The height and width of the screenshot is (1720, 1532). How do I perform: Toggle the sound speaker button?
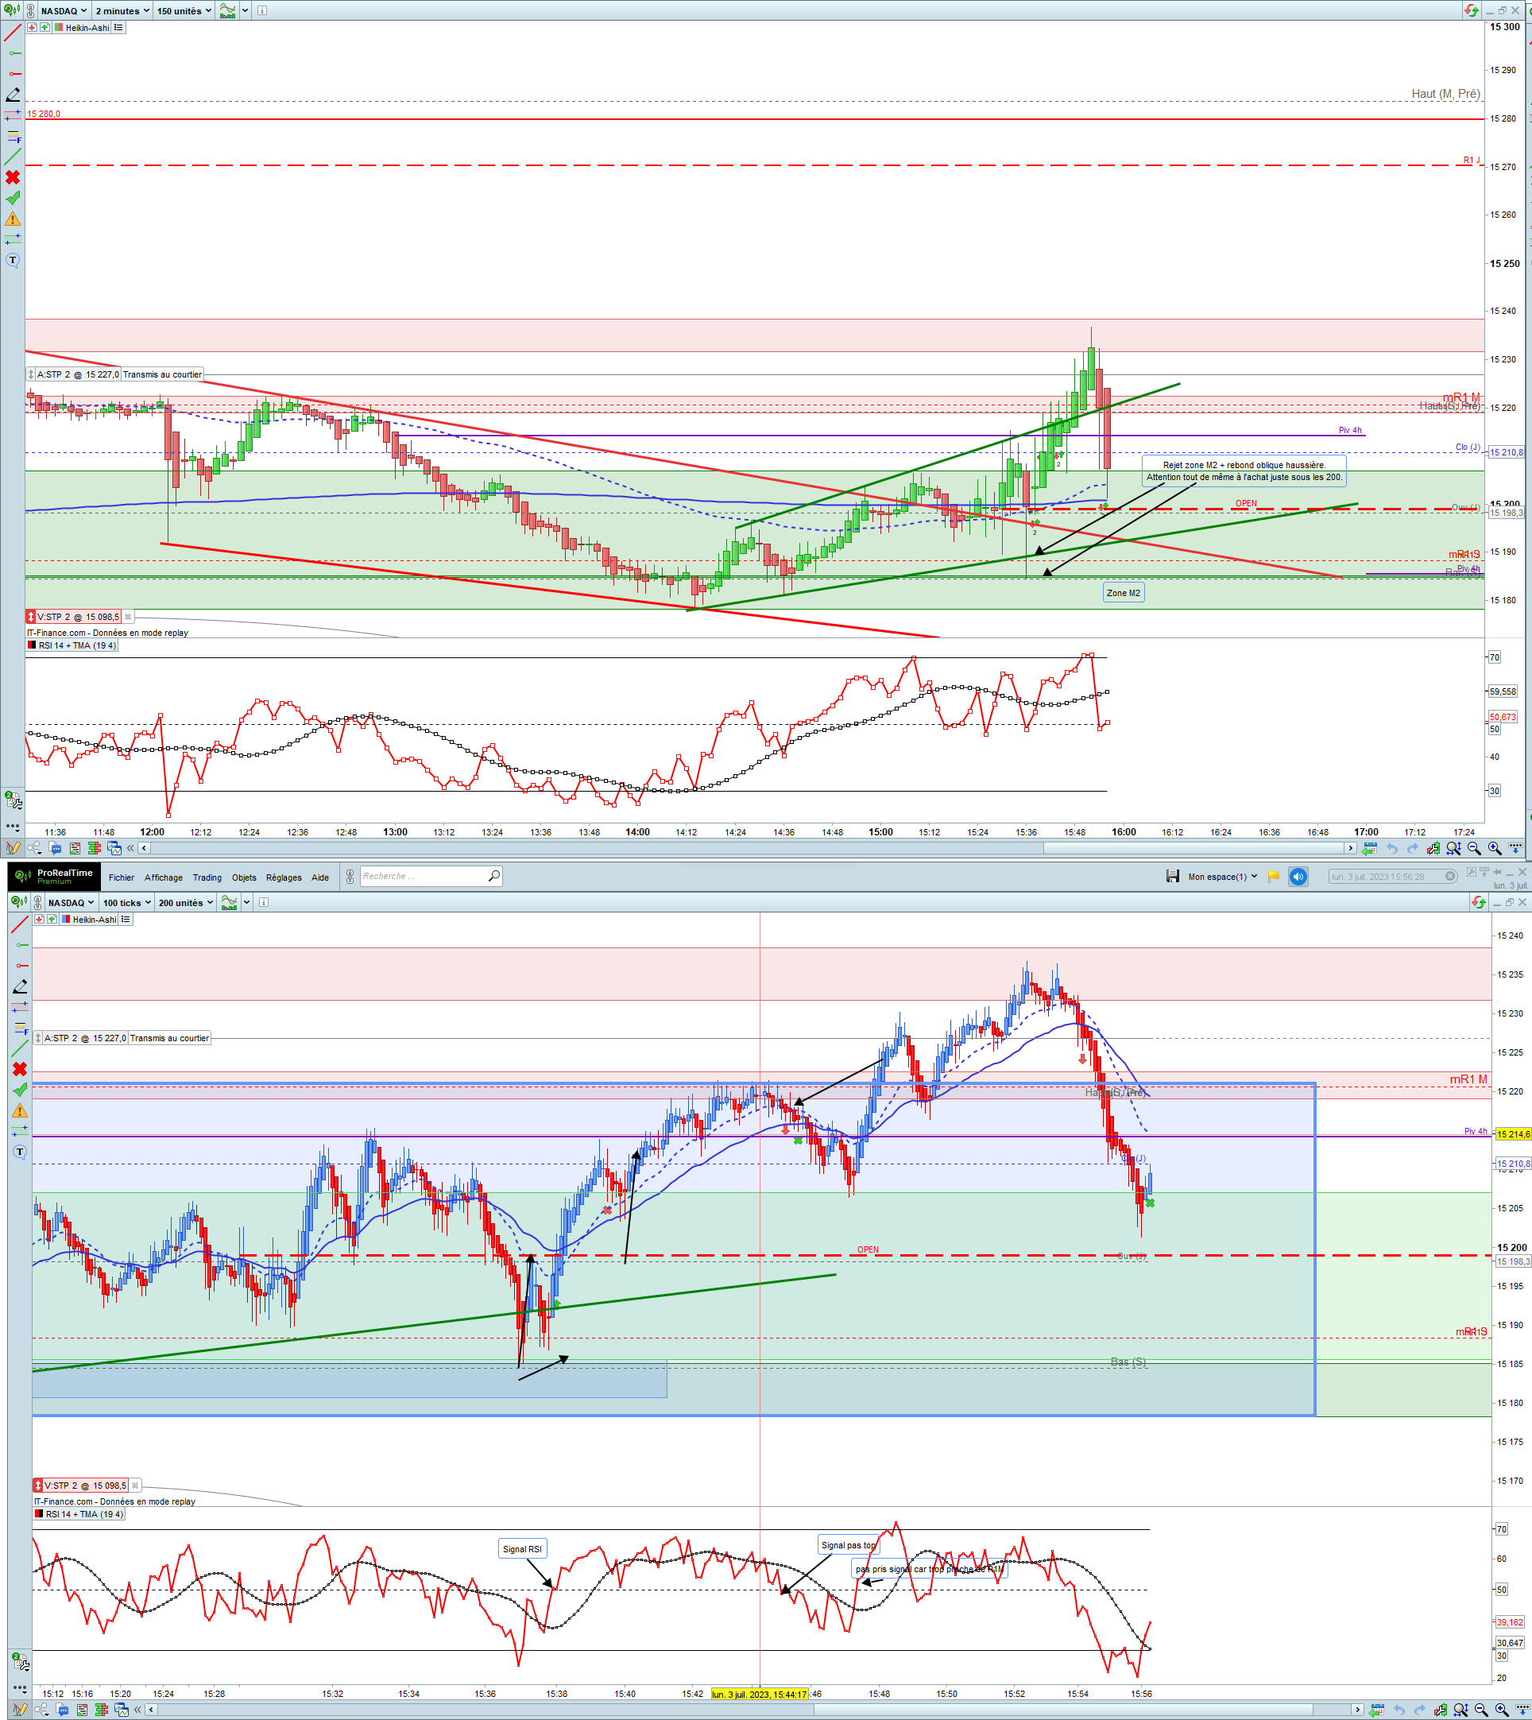click(x=1298, y=877)
